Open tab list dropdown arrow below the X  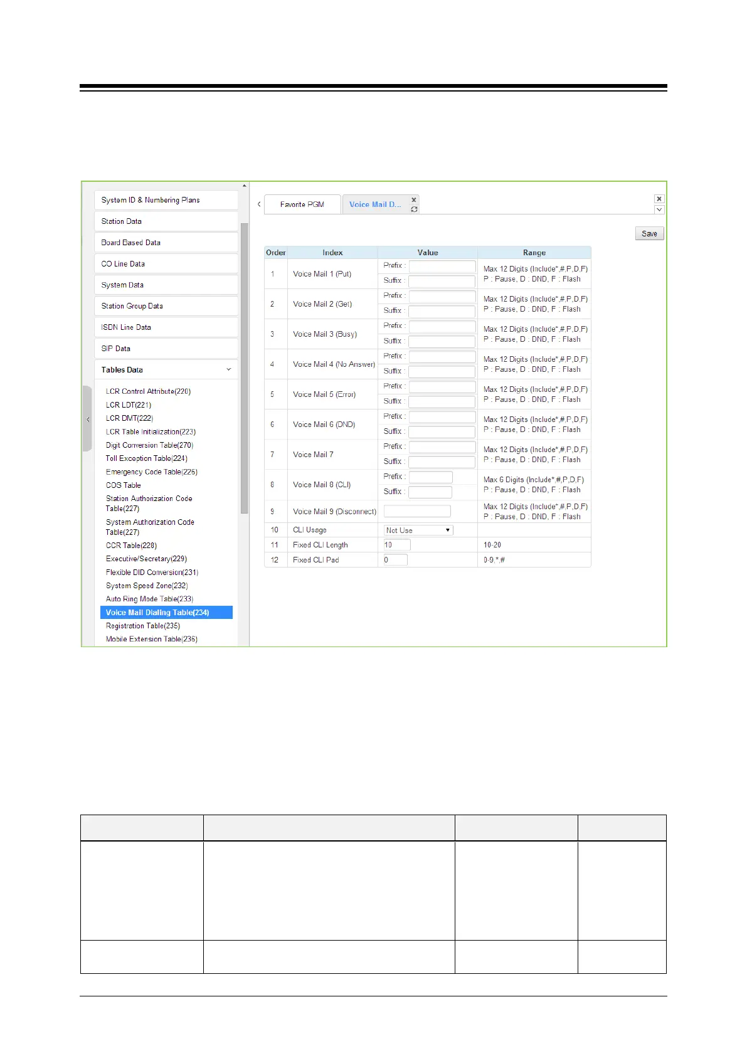(659, 209)
